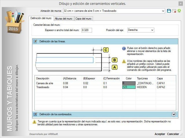
Task: Click the Trasdosado thickness value 0.0
Action: 85,87
